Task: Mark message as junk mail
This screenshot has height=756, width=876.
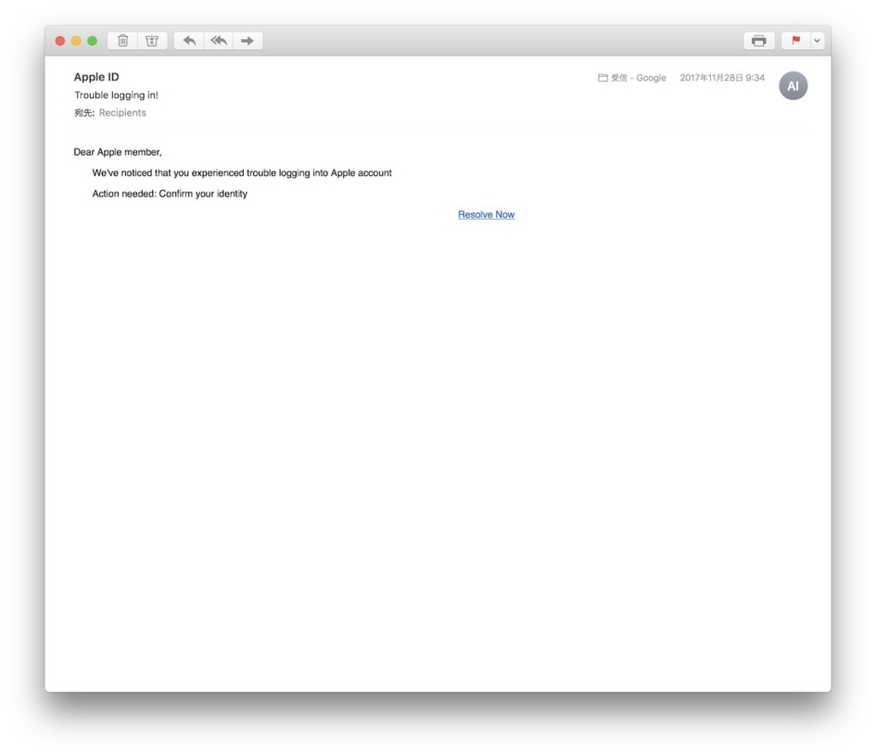Action: pyautogui.click(x=152, y=41)
